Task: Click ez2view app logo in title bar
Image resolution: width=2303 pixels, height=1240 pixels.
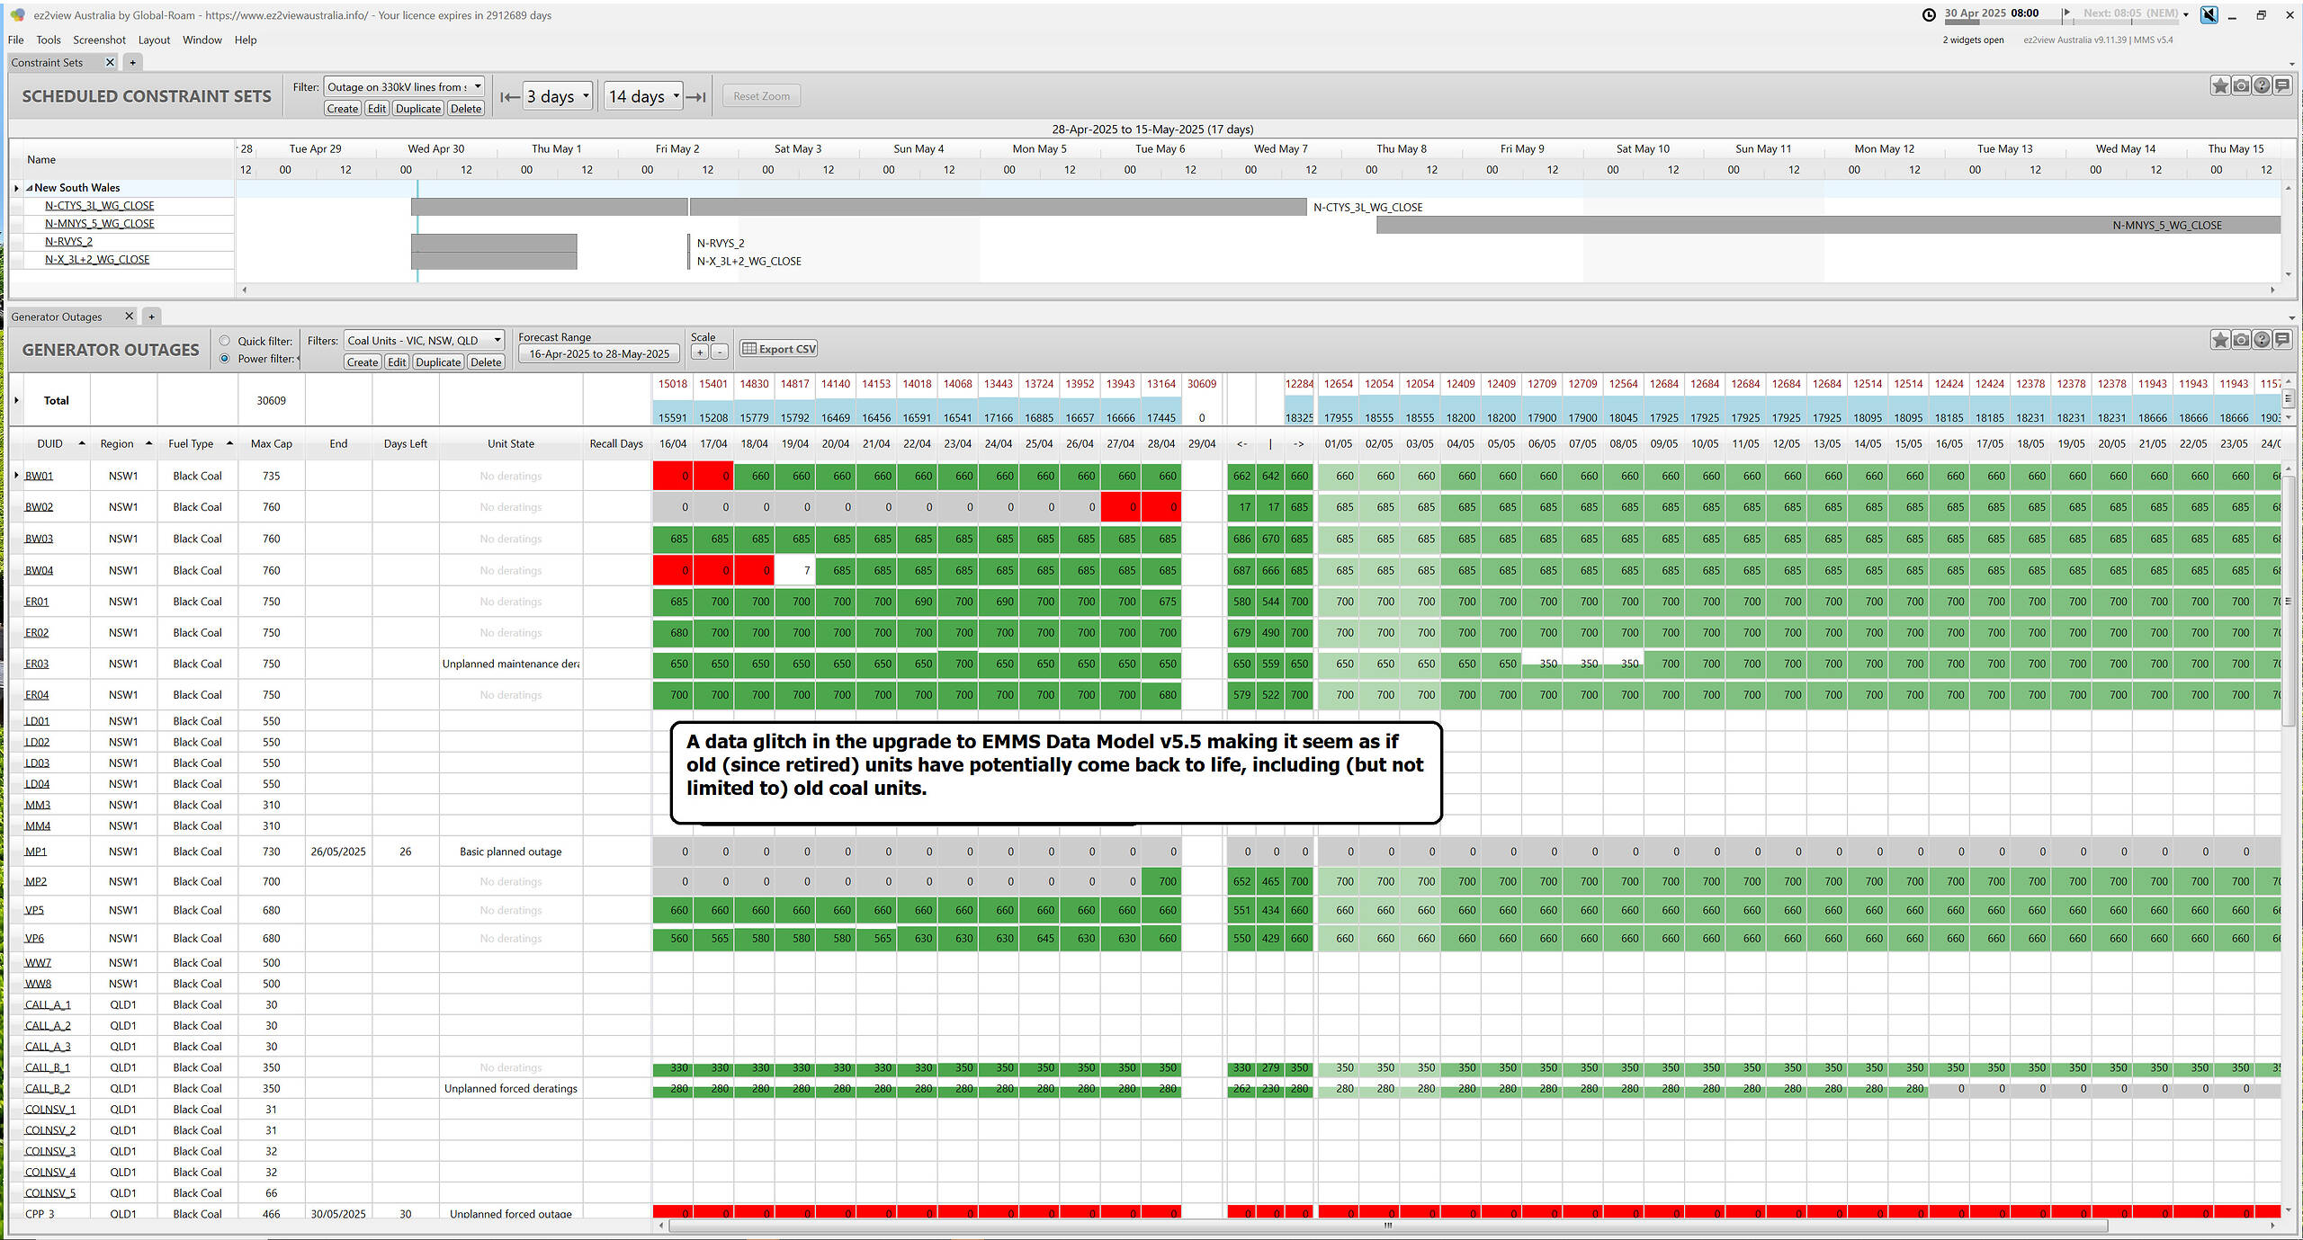Action: pyautogui.click(x=17, y=14)
